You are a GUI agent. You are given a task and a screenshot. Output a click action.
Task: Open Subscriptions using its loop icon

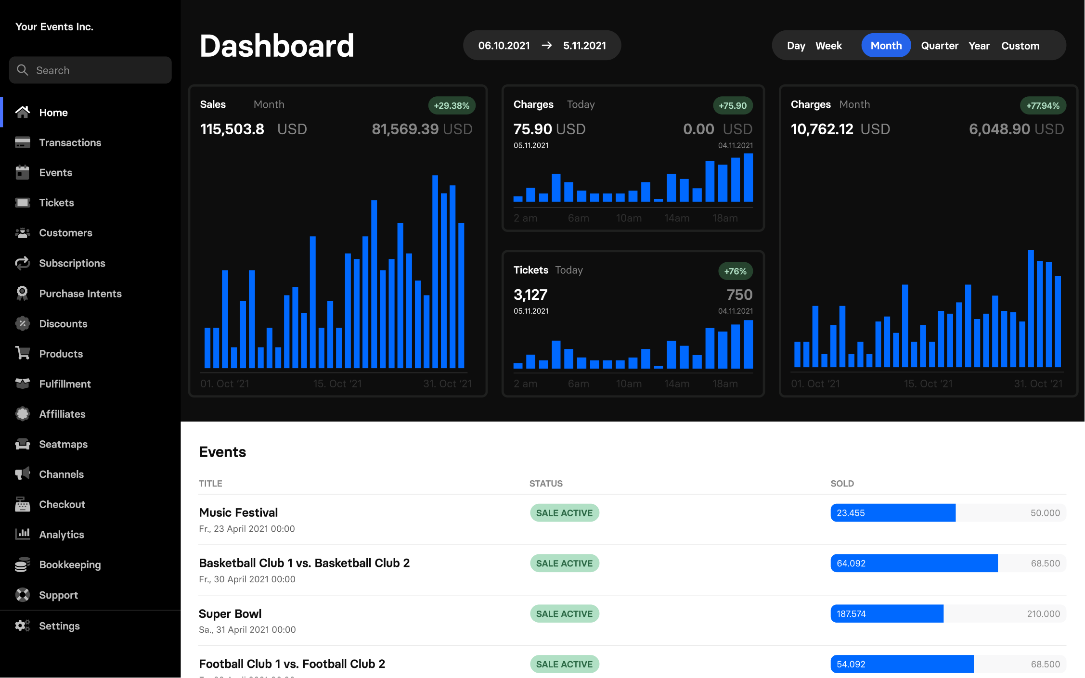[23, 263]
